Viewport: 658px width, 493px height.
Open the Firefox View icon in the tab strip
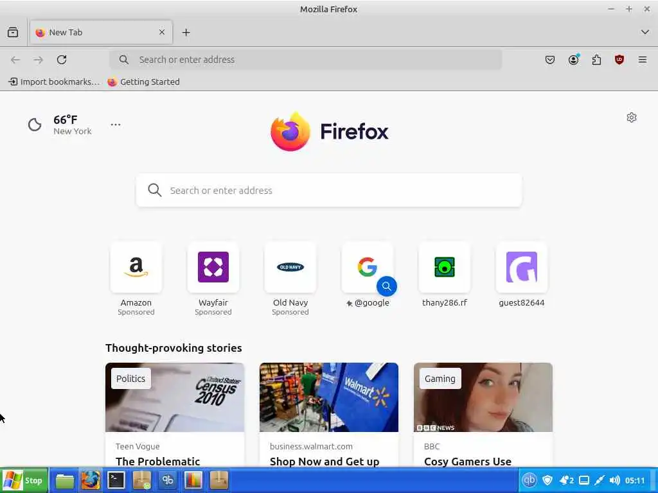point(13,32)
